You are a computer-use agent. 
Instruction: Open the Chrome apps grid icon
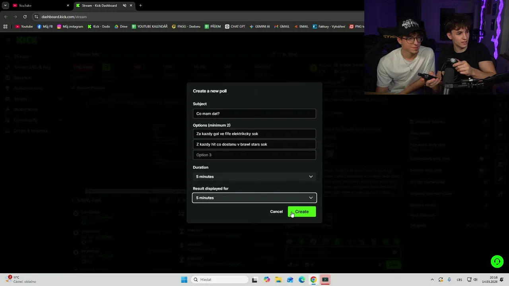coord(5,27)
